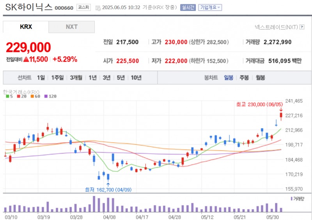312x220 pixels.
Task: Select the 5년 line chart
Action: pyautogui.click(x=121, y=78)
